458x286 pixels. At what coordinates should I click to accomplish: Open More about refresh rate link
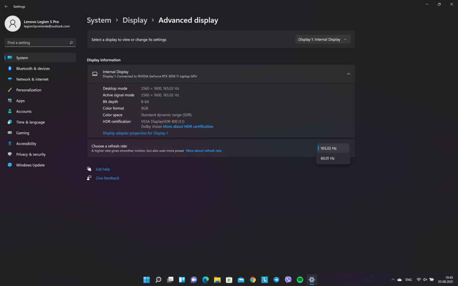[204, 151]
